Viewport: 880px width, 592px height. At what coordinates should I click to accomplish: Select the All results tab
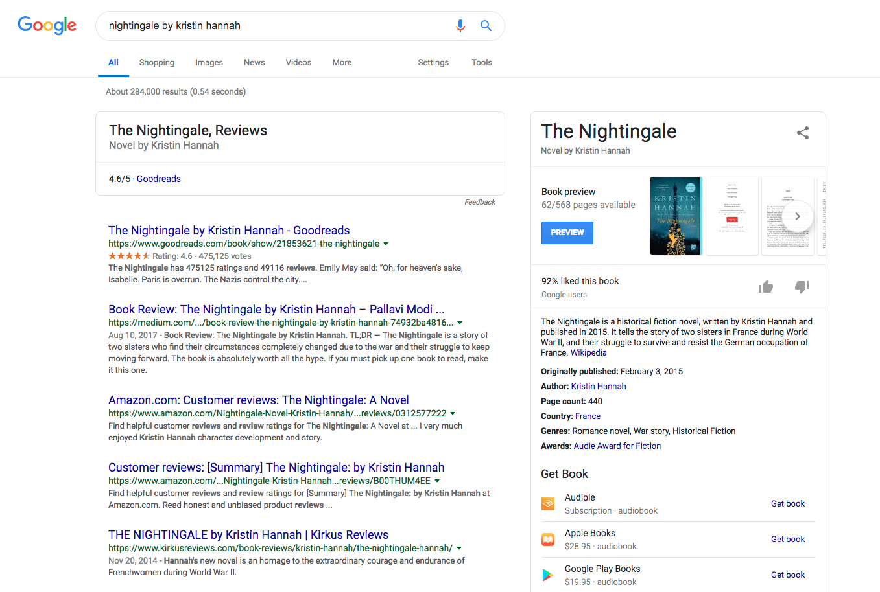click(113, 63)
